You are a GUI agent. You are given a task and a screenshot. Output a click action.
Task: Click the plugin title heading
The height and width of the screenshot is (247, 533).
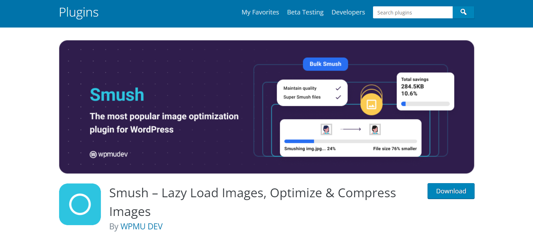click(x=252, y=202)
